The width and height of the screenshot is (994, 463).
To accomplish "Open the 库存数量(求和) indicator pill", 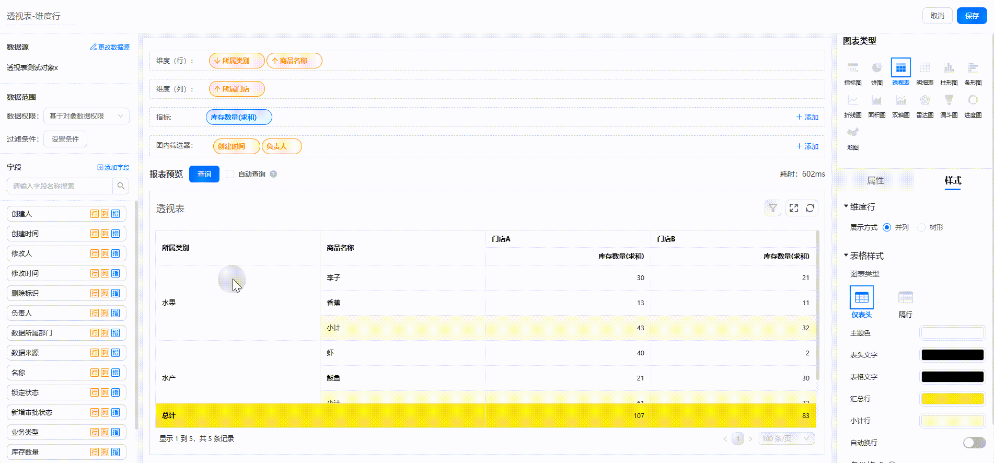I will (239, 117).
